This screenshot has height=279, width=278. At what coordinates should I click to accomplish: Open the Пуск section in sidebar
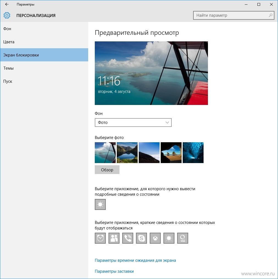tap(44, 81)
